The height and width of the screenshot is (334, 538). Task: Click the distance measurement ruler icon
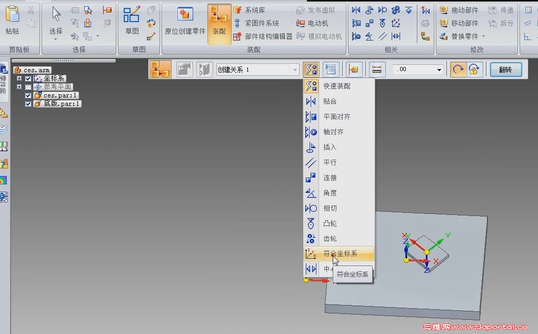point(377,70)
